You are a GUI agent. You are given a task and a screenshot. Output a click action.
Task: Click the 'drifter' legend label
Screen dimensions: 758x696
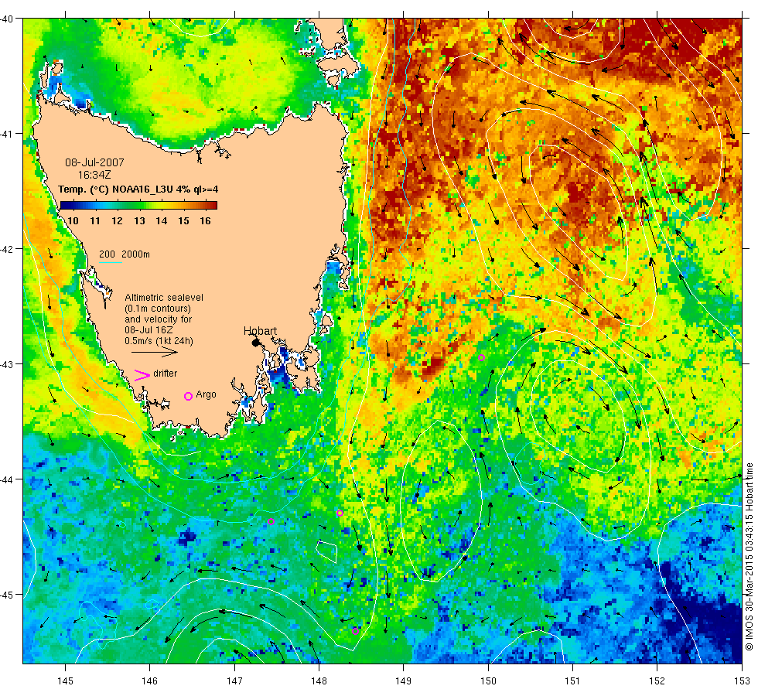tap(166, 374)
